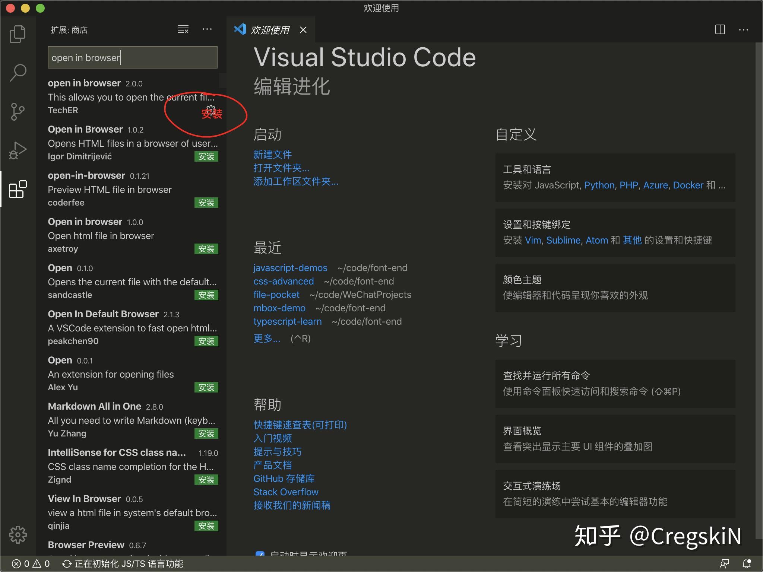Open the extensions panel more actions menu
Screen dimensions: 763x572
[208, 29]
